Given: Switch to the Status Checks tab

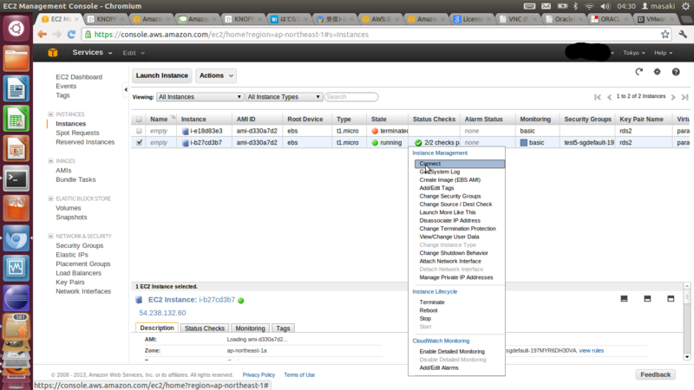Looking at the screenshot, I should pos(205,328).
